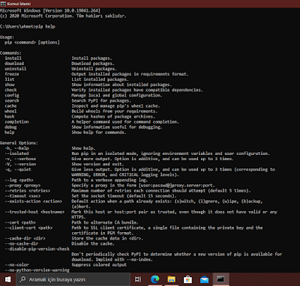The height and width of the screenshot is (286, 300).
Task: Click the '--timeout <sec>' option text
Action: tap(22, 196)
